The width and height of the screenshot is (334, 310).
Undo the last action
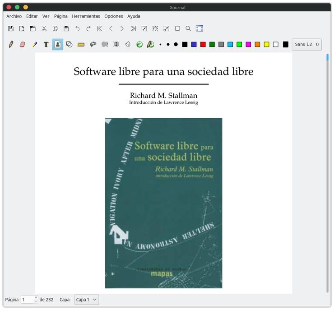click(x=77, y=28)
